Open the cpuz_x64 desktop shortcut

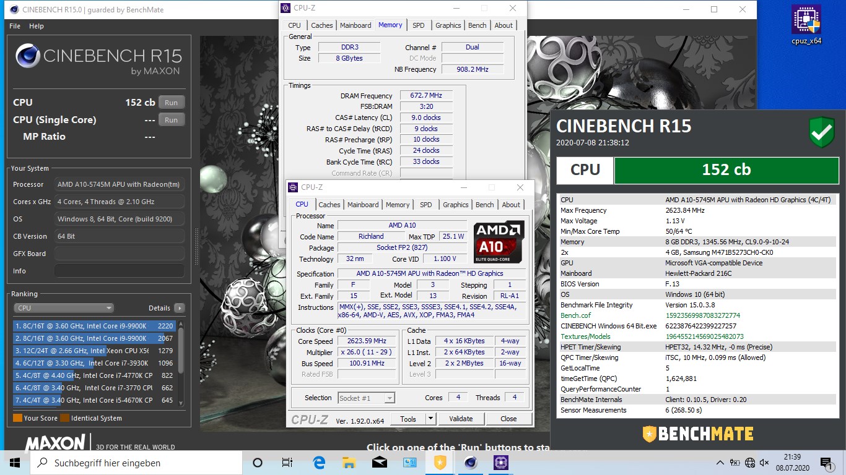806,25
